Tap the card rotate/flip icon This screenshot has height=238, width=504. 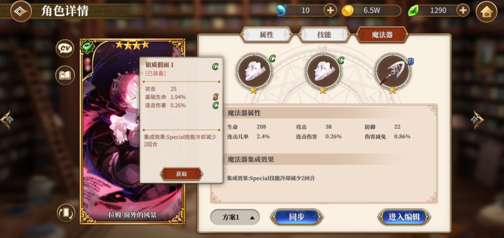[66, 213]
